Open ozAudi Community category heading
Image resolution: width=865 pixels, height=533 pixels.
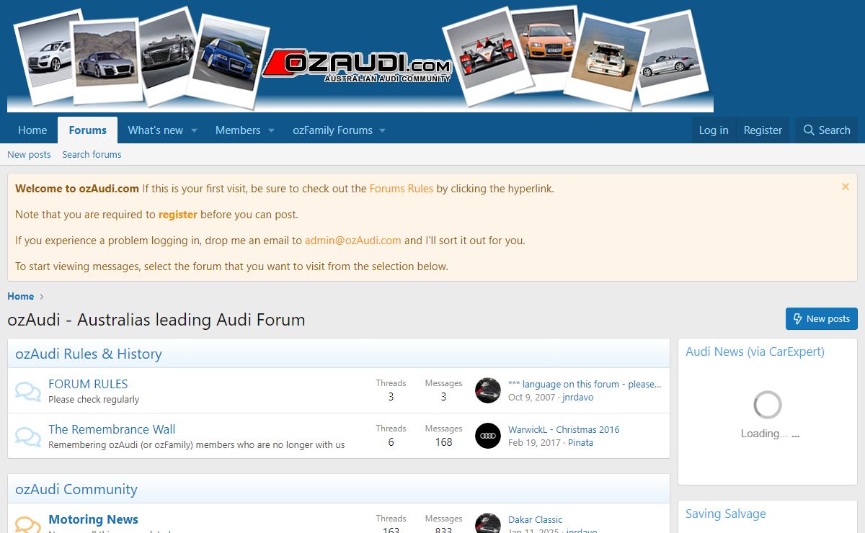pos(76,489)
